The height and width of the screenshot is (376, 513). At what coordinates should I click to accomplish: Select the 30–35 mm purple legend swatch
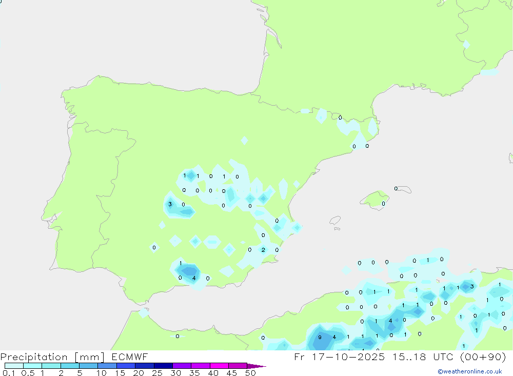tap(182, 366)
